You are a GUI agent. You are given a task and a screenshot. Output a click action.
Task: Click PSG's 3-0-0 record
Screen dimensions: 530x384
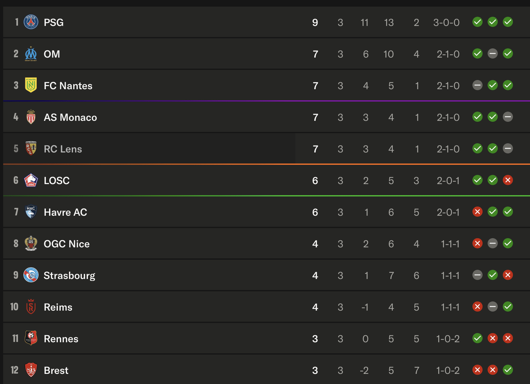446,22
